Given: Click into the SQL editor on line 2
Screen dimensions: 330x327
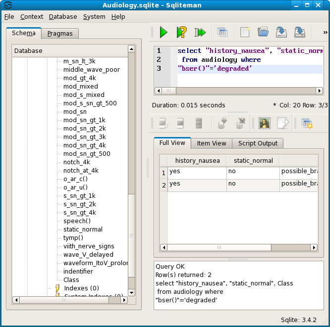Looking at the screenshot, I should pos(238,59).
